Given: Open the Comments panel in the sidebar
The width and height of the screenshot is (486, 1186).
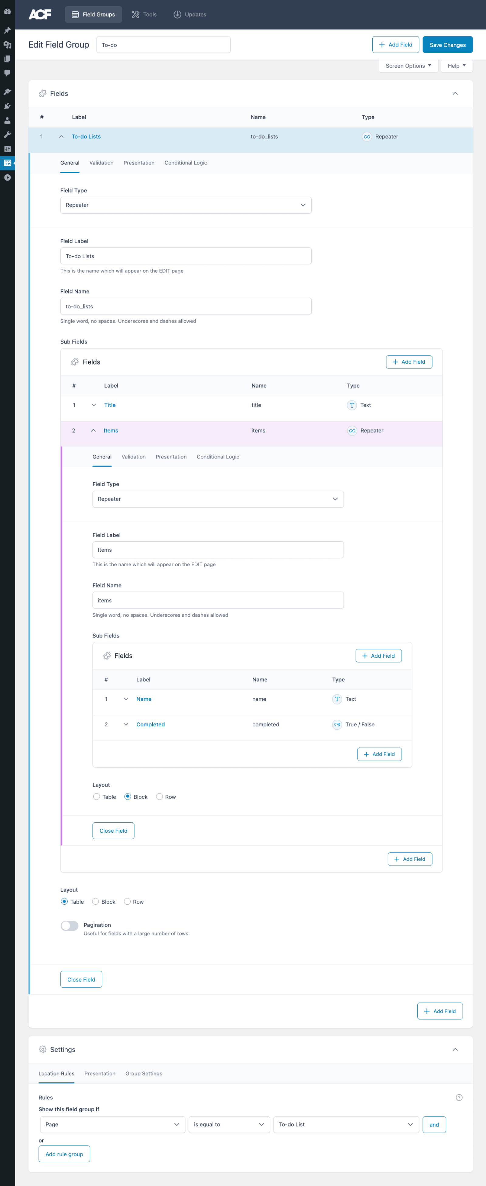Looking at the screenshot, I should click(7, 72).
